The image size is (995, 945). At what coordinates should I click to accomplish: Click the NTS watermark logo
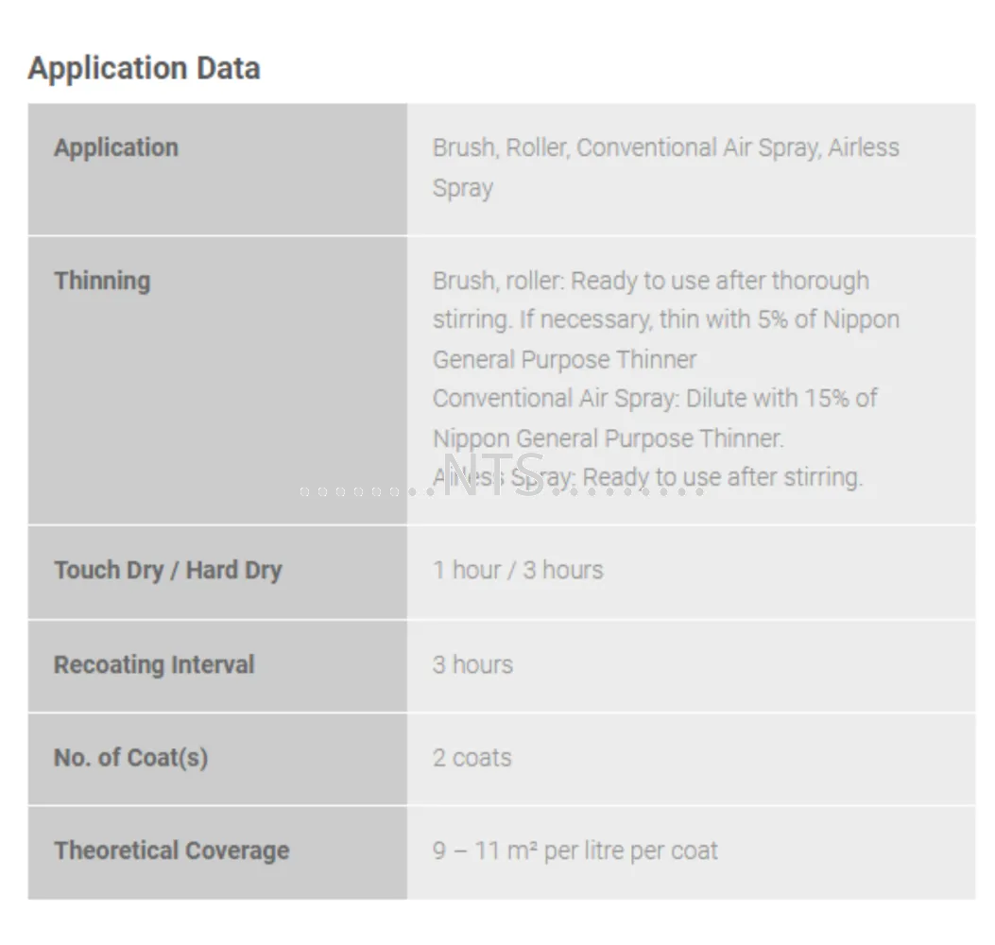(493, 474)
